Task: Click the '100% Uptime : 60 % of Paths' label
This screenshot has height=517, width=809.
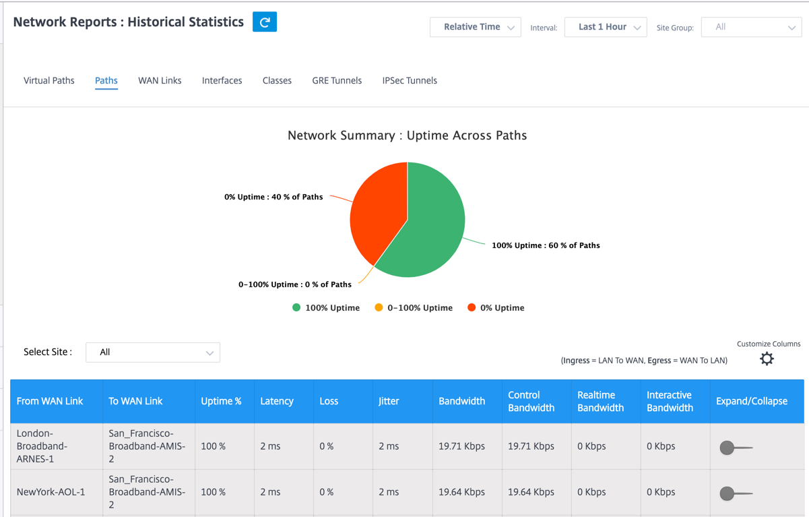Action: pos(546,245)
